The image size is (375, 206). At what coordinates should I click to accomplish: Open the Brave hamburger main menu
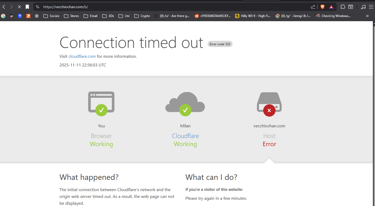(x=371, y=7)
